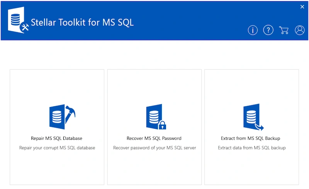Click the 'Extract from MS SQL Backup' title
Viewport: 309px width, 189px height.
pos(250,138)
